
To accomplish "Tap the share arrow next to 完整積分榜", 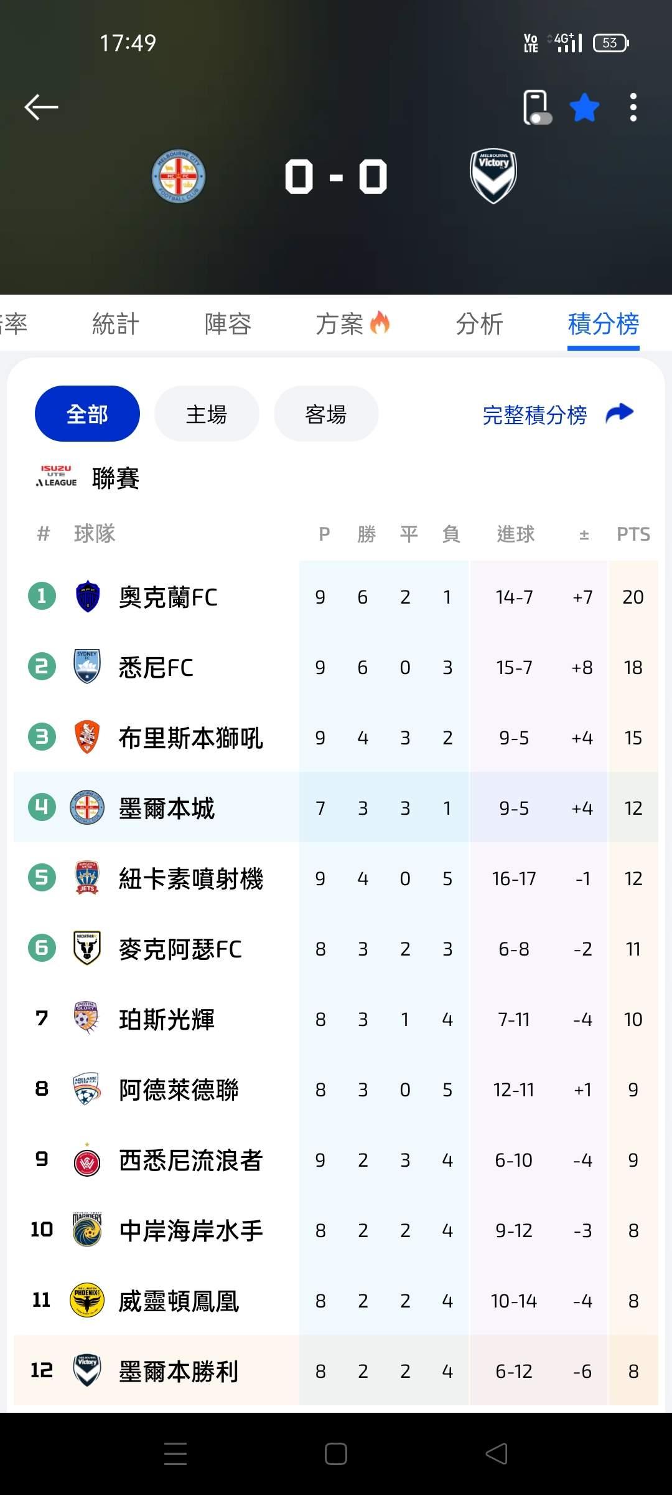I will [x=619, y=413].
